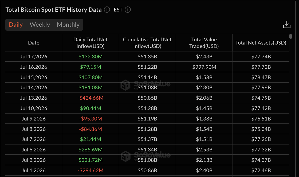
Task: Switch to the Monthly tab
Action: pos(68,25)
